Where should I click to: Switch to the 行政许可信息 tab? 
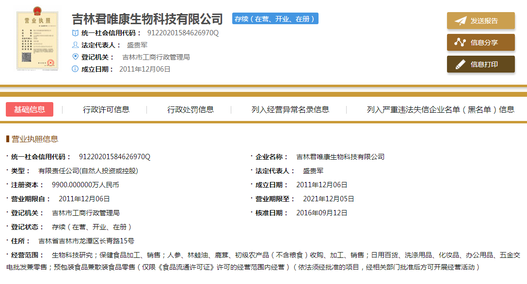pos(106,109)
